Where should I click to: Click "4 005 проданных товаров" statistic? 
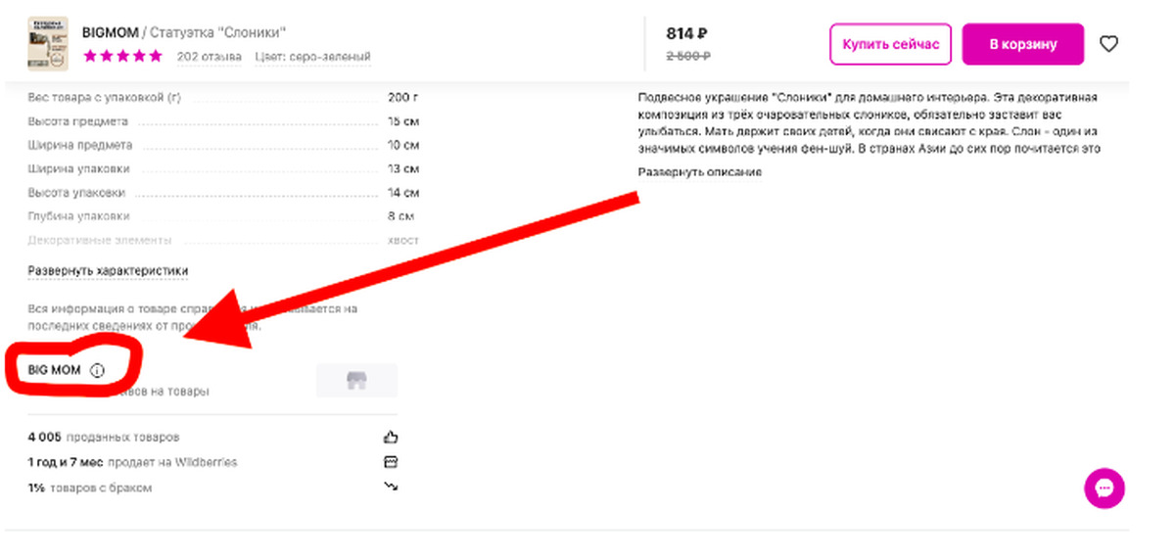click(x=104, y=438)
